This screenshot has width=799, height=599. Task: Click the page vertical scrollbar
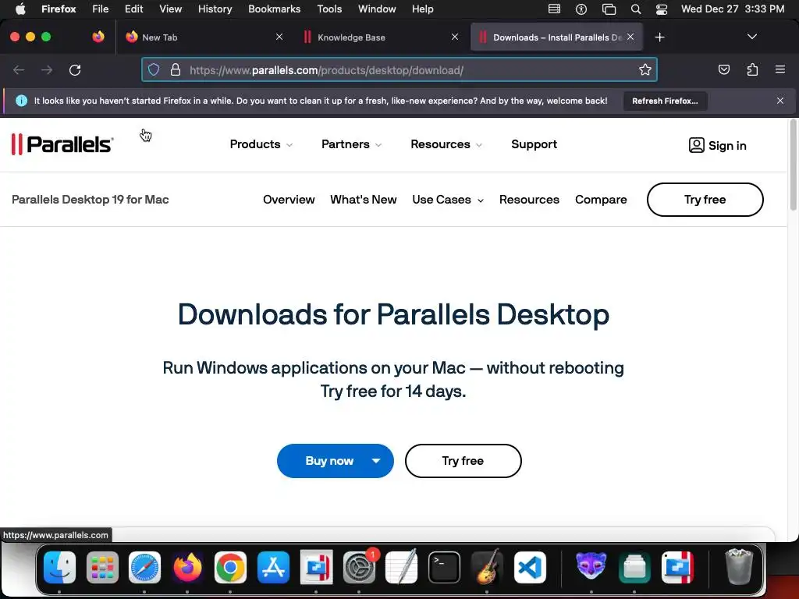(793, 164)
